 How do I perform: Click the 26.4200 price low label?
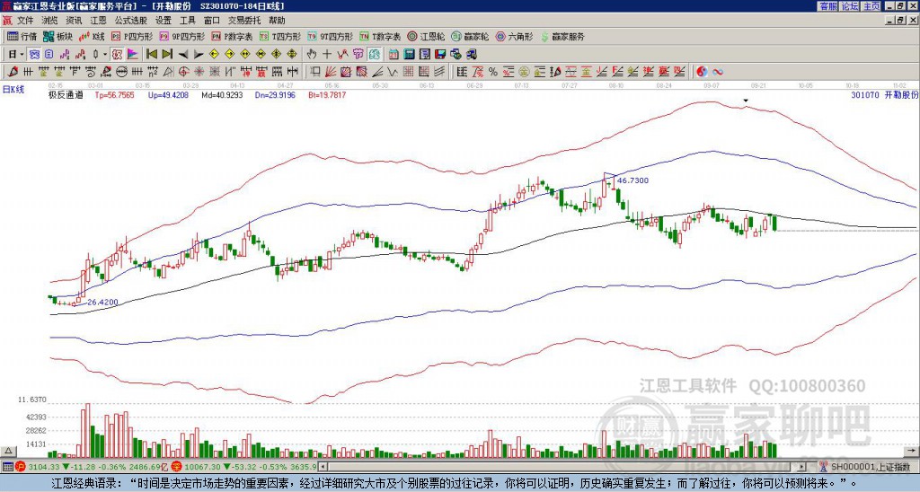pos(102,302)
